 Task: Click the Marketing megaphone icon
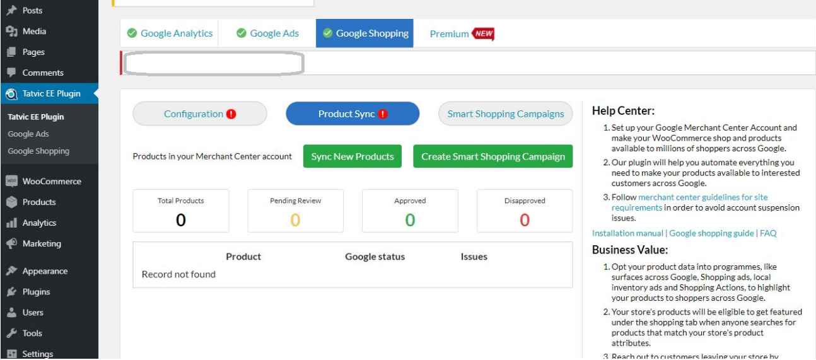coord(11,243)
